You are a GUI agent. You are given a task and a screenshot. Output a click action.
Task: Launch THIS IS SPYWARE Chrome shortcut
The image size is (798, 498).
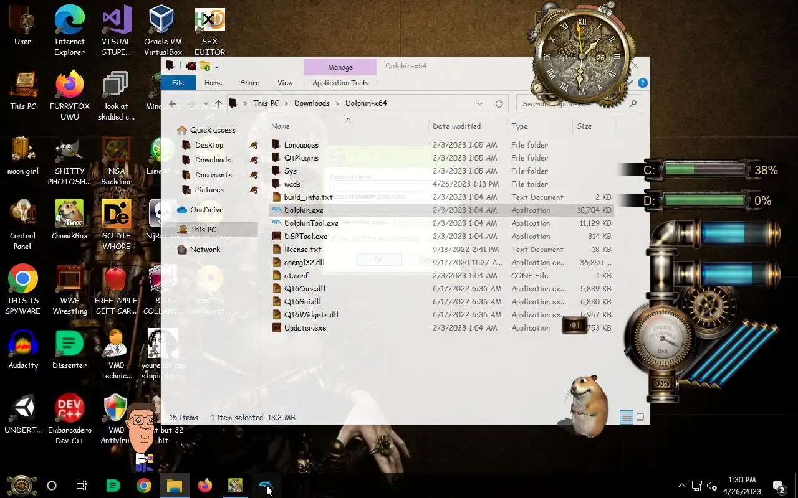point(23,290)
